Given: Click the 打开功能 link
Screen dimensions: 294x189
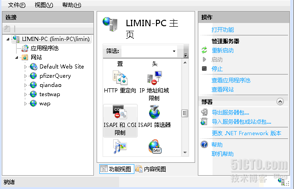Looking at the screenshot, I should click(x=223, y=29).
